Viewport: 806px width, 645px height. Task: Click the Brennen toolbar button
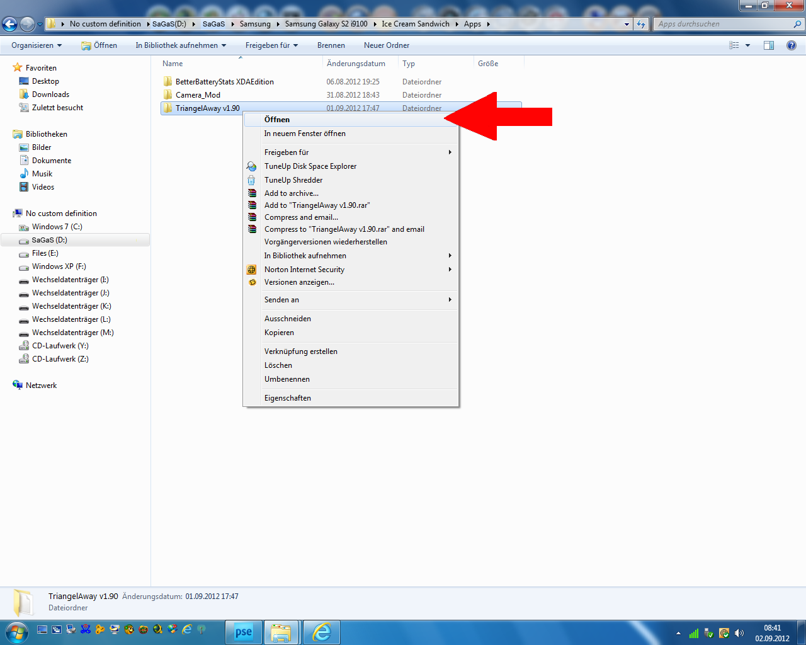pos(331,45)
